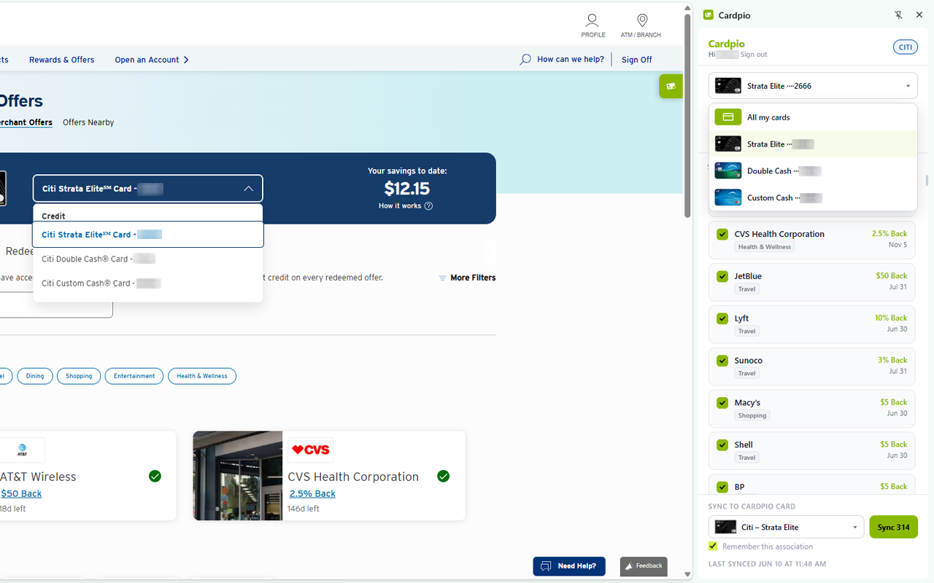Click the Health & Wellness tag under CVS
The height and width of the screenshot is (583, 934).
764,247
